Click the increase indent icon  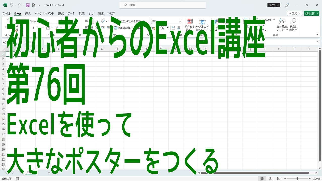(108, 28)
